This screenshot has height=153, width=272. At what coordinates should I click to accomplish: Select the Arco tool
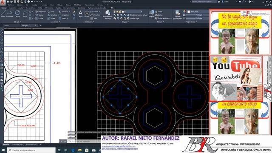pos(25,14)
